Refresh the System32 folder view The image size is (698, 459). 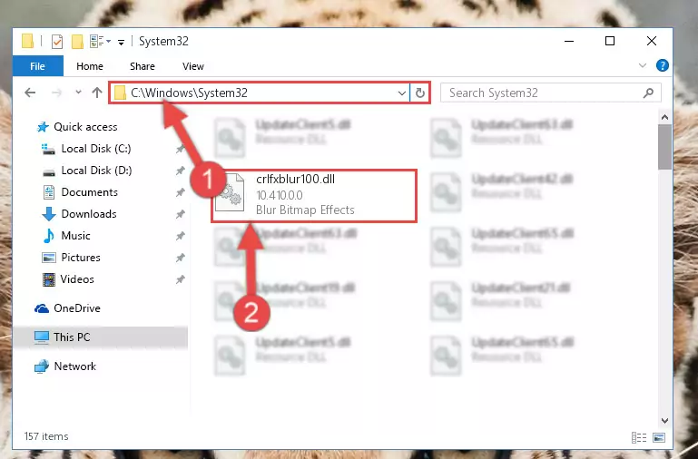pyautogui.click(x=420, y=93)
